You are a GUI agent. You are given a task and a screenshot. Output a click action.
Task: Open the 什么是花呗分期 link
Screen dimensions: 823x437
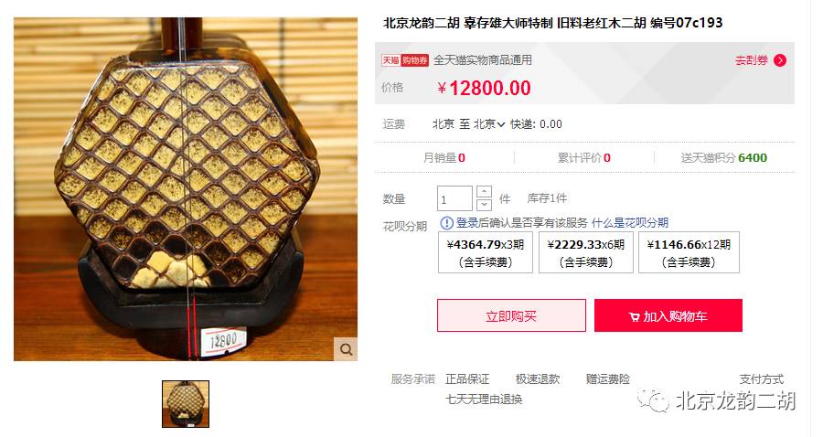[x=630, y=223]
